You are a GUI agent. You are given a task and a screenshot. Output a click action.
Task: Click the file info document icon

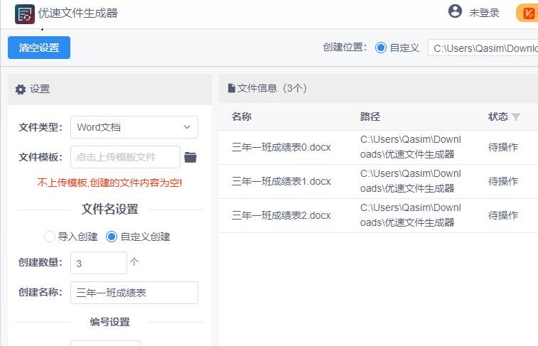[231, 89]
